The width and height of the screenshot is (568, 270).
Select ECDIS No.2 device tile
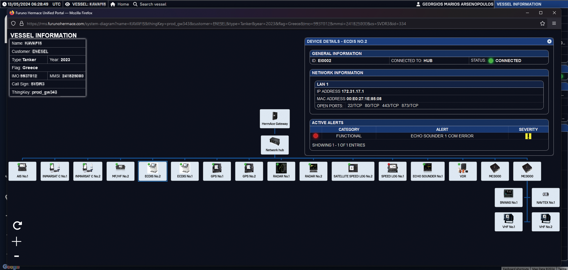click(x=153, y=171)
